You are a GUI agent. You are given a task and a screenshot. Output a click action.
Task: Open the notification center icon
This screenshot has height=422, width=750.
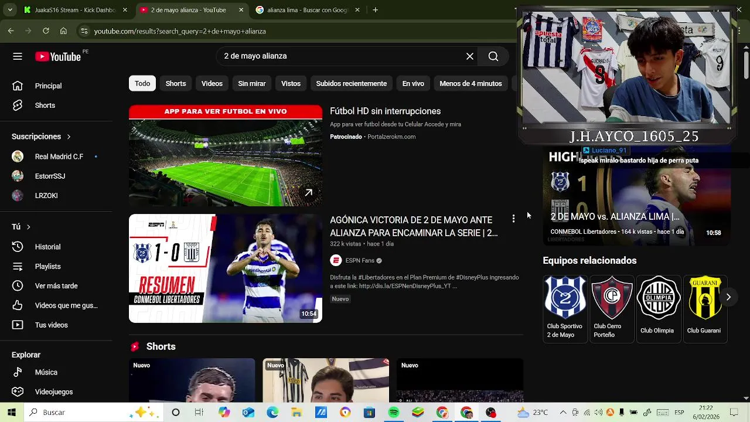(x=734, y=413)
